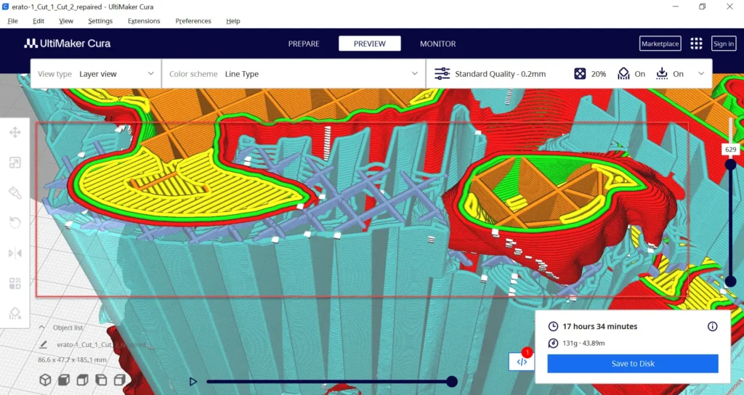Screen dimensions: 744x395
Task: Open the Marketplace
Action: point(660,44)
